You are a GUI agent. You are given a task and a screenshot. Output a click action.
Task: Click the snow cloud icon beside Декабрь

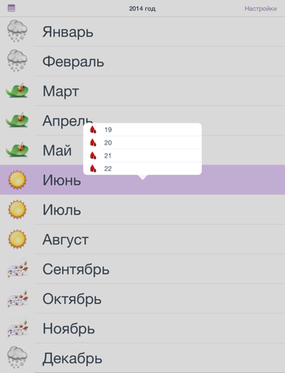(x=17, y=357)
